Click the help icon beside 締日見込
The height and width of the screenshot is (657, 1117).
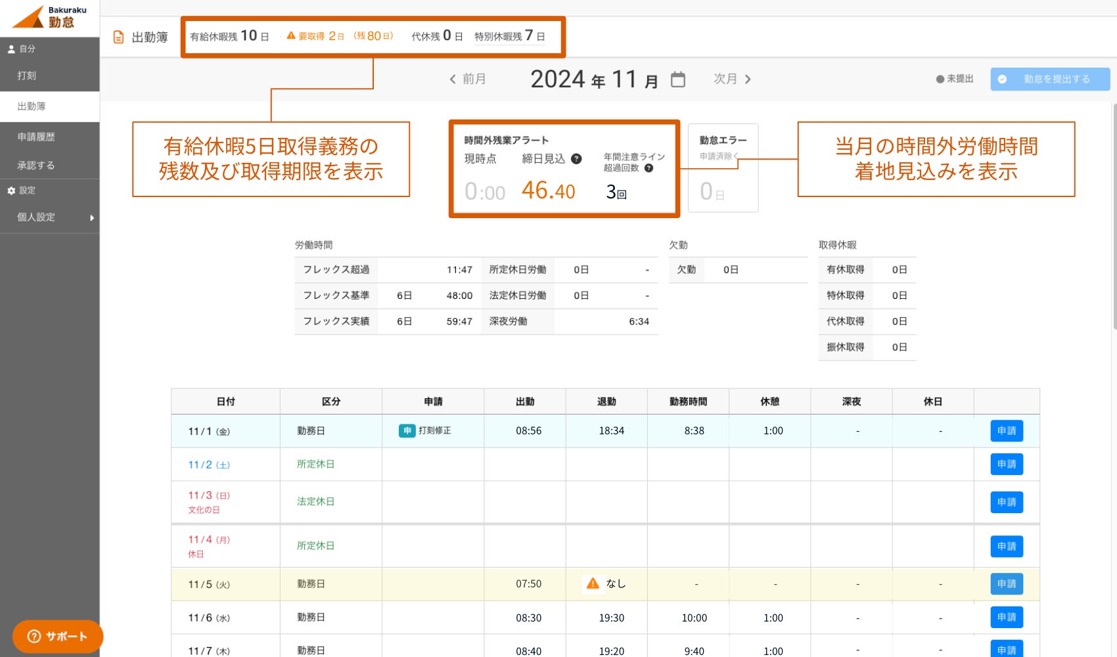click(576, 159)
